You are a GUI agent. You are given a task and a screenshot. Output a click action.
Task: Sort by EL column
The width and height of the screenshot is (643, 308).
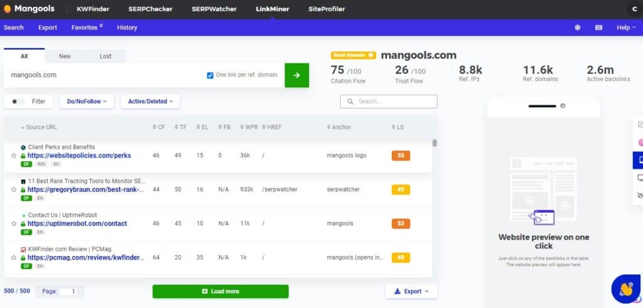point(202,127)
